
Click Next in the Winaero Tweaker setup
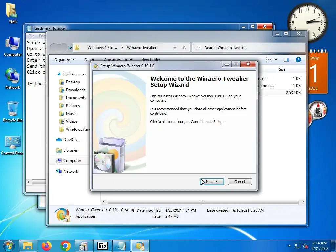click(212, 182)
